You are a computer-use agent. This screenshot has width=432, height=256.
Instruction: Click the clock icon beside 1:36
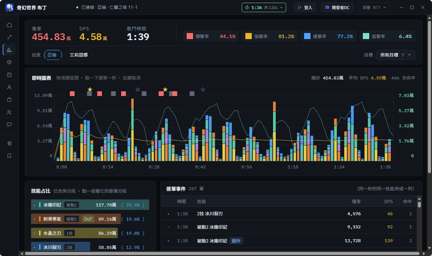coord(247,7)
